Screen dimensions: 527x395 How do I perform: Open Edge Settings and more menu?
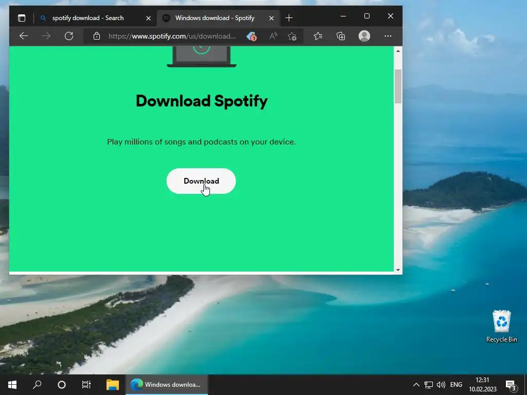point(388,36)
